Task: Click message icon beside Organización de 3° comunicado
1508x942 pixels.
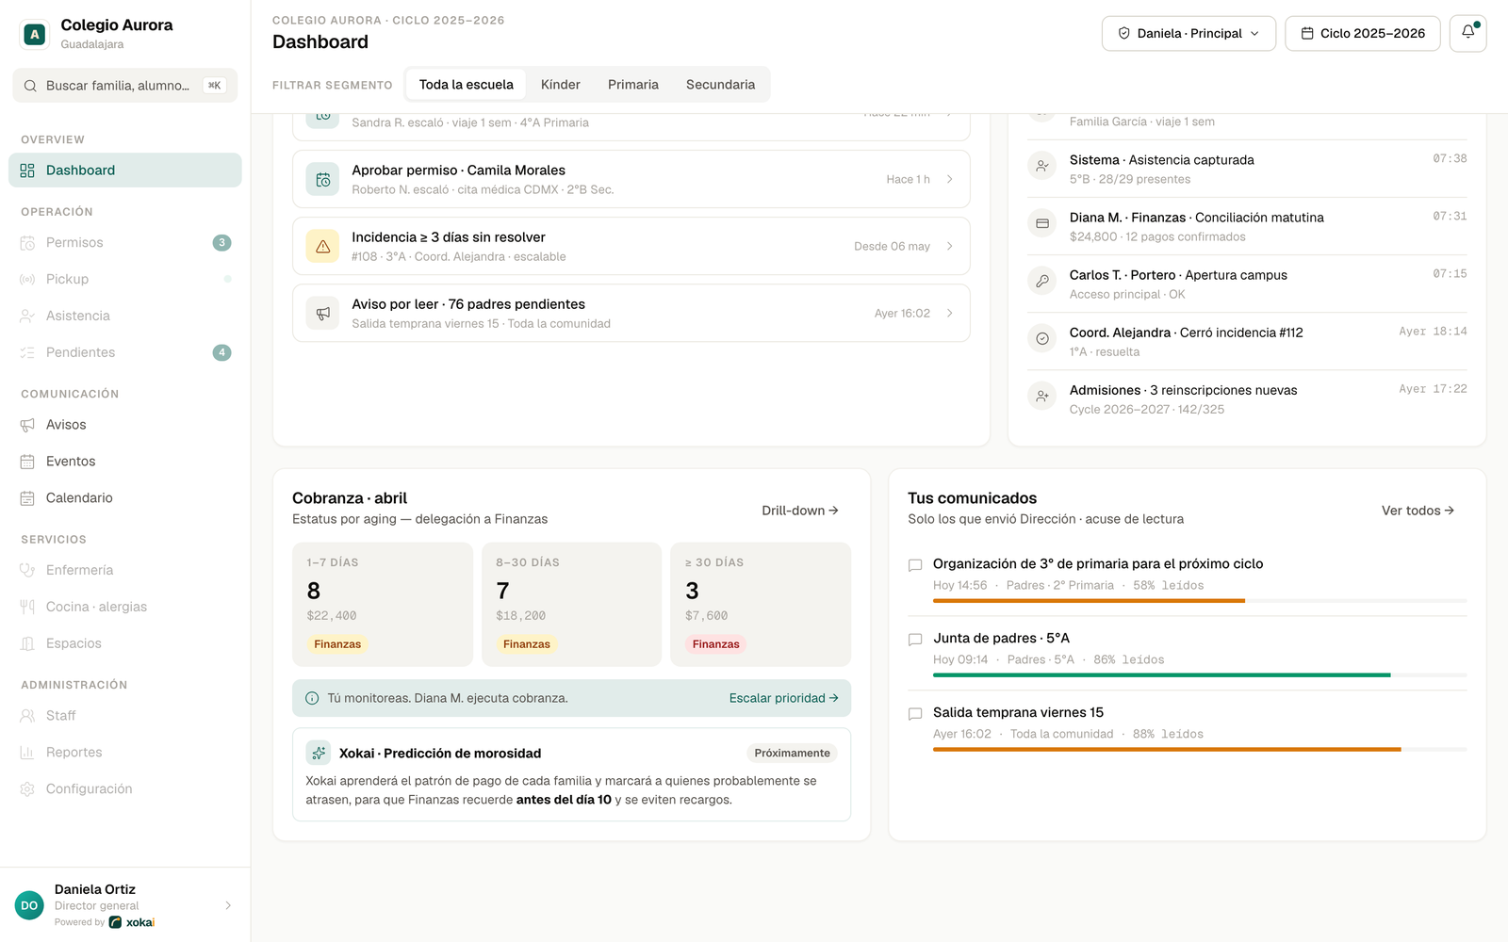Action: [914, 565]
